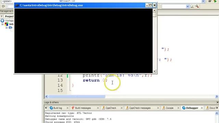Viewport: 219px width, 123px height.
Task: Select the Debugger tab
Action: (x=192, y=108)
